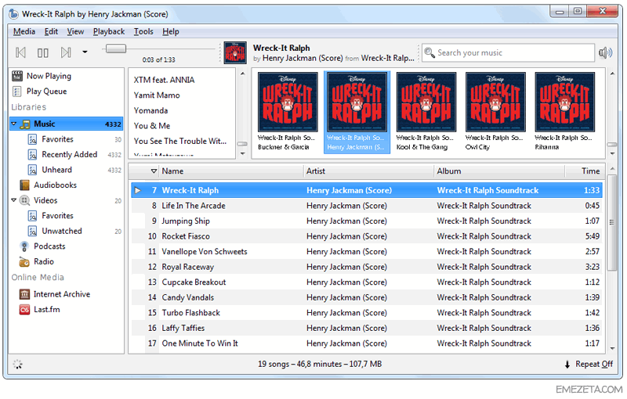
Task: Select artist Yamit Mamo
Action: point(157,95)
